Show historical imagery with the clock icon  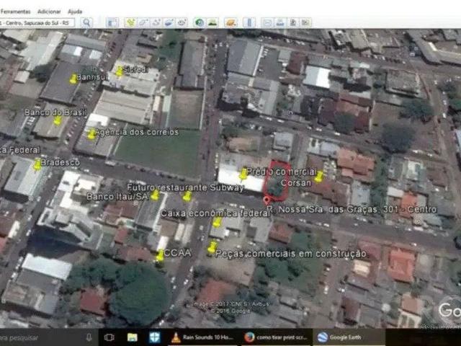[200, 22]
